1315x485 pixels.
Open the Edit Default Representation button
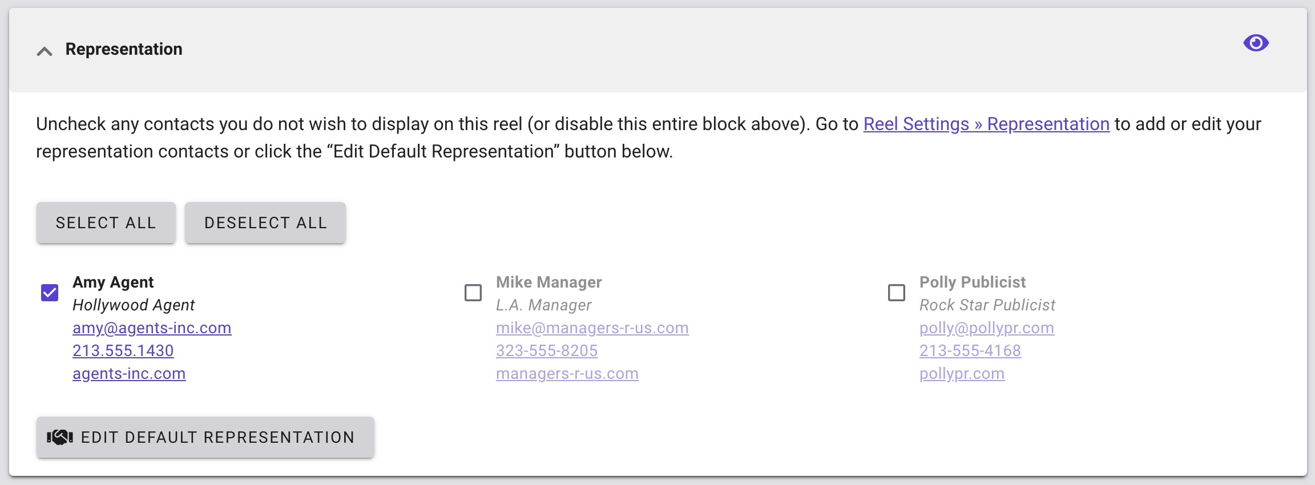click(205, 437)
